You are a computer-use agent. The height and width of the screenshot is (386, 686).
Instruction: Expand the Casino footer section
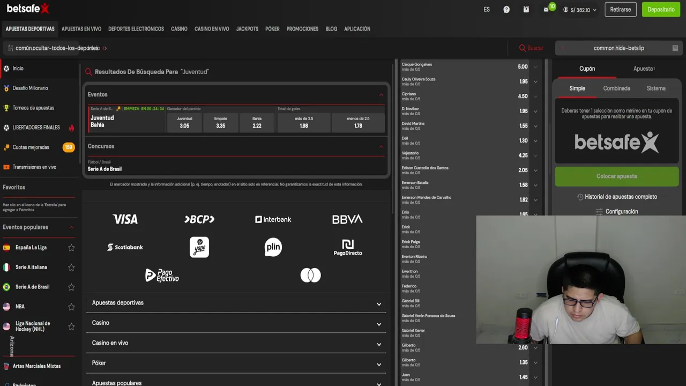[x=236, y=323]
